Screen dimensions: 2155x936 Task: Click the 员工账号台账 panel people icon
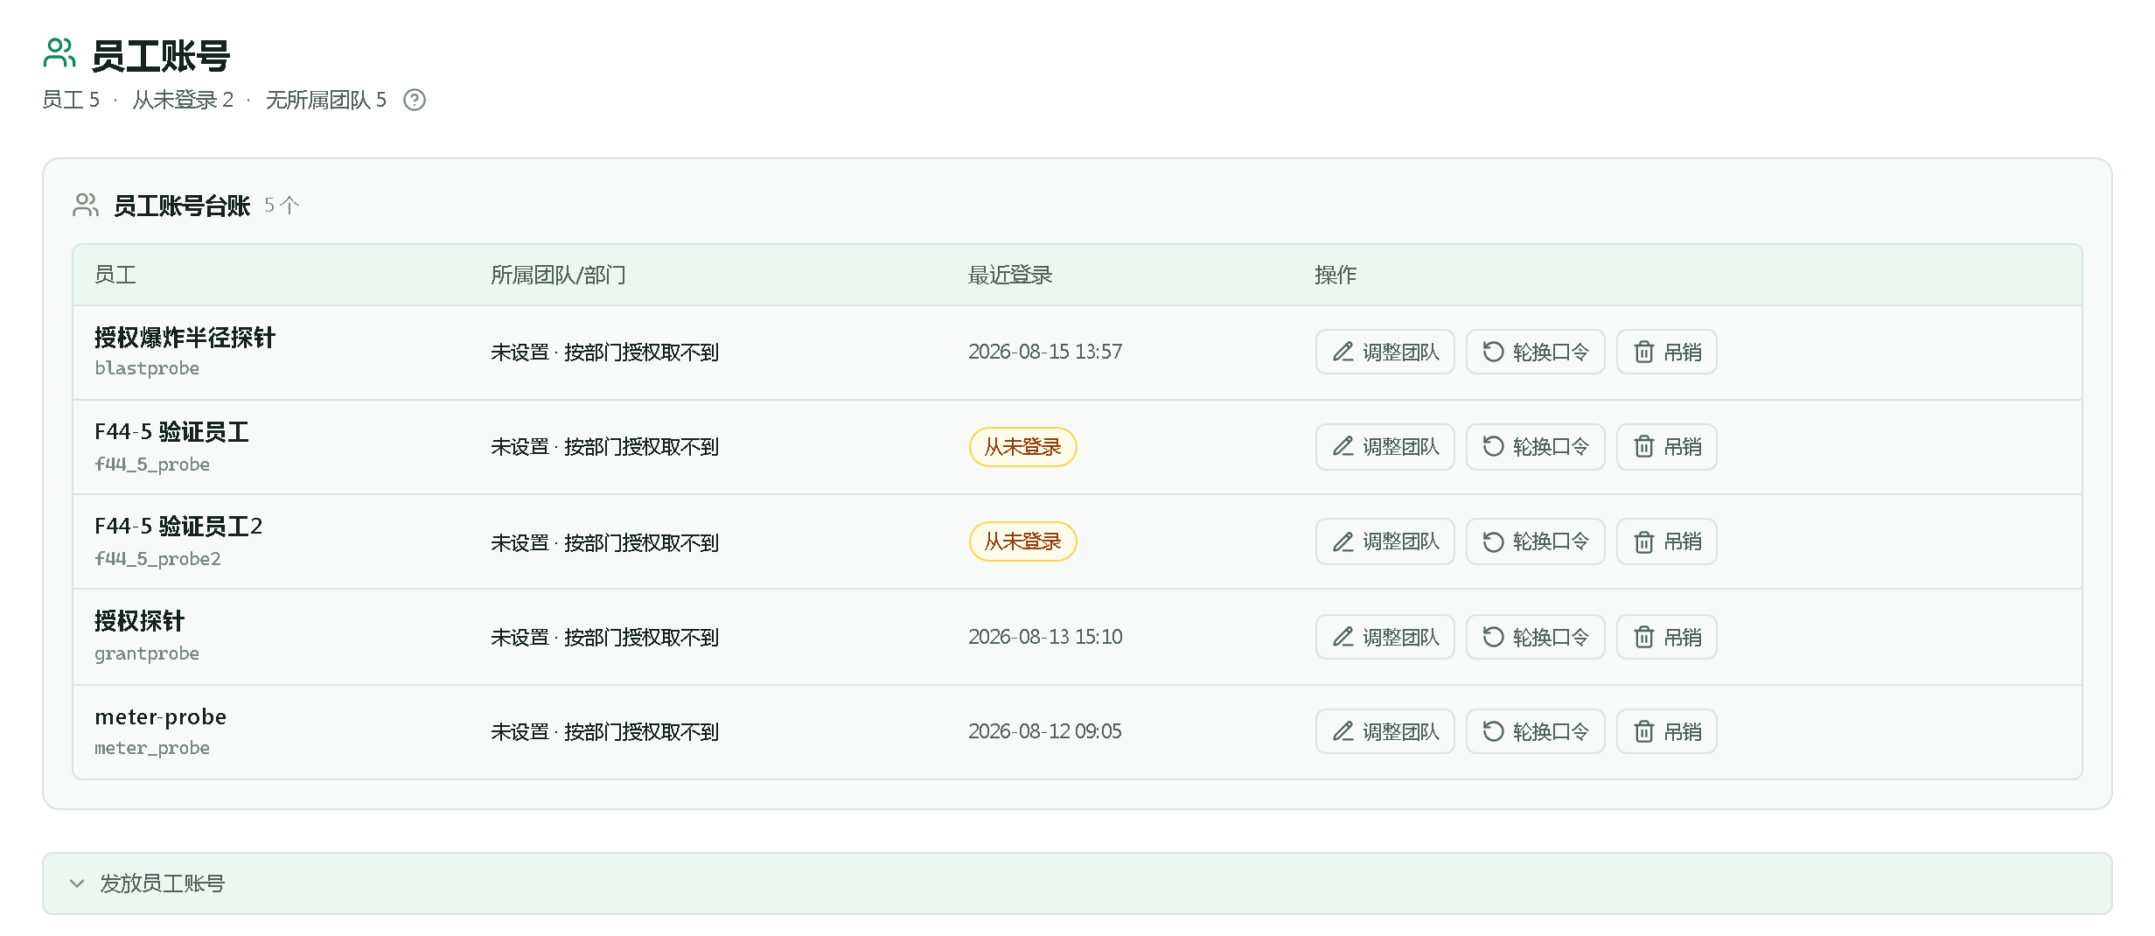(x=86, y=205)
